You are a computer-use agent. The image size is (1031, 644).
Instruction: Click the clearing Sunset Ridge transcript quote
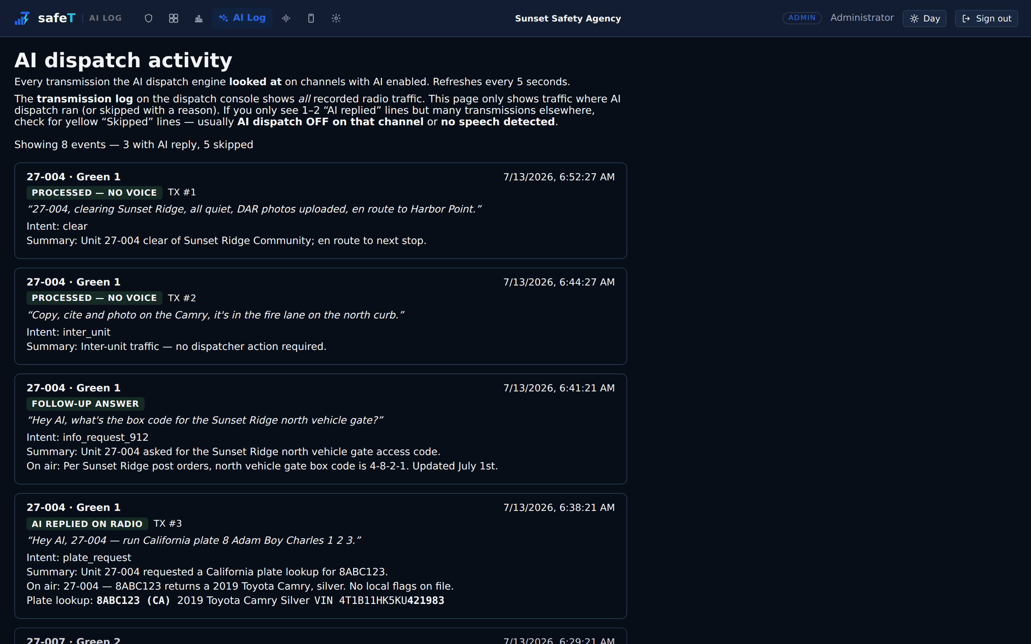(x=254, y=209)
